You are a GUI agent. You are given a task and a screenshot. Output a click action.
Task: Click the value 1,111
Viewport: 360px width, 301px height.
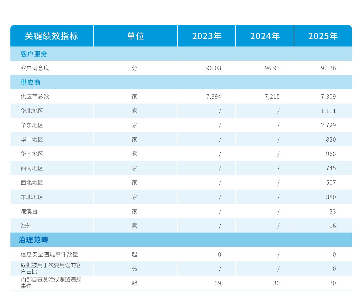pos(328,111)
